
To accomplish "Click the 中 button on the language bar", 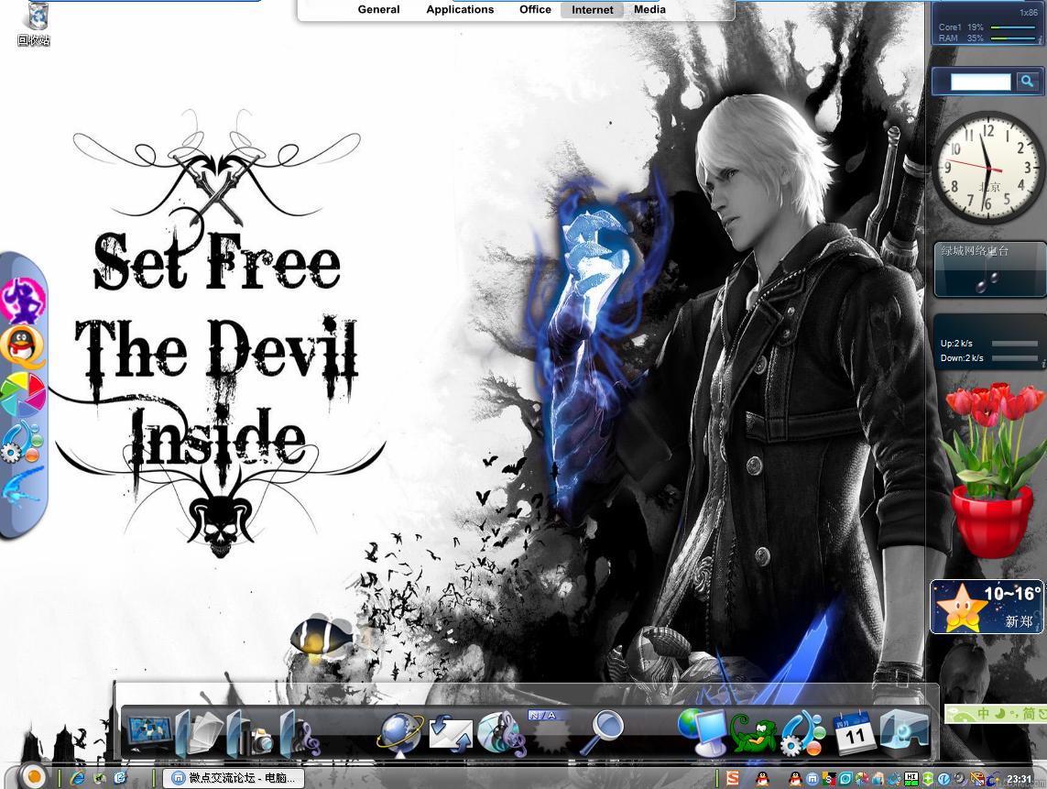I will tap(984, 714).
